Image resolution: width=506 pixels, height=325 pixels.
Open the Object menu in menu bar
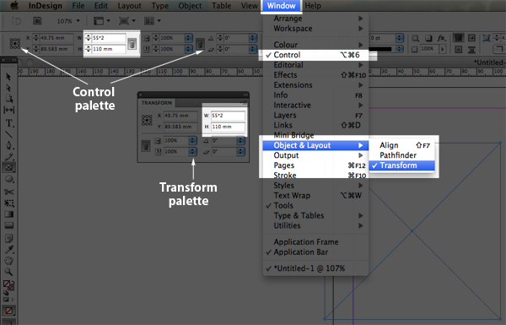(x=190, y=6)
